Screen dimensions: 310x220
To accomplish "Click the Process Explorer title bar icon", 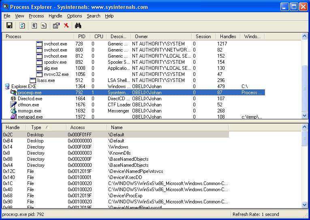I will tap(5, 7).
